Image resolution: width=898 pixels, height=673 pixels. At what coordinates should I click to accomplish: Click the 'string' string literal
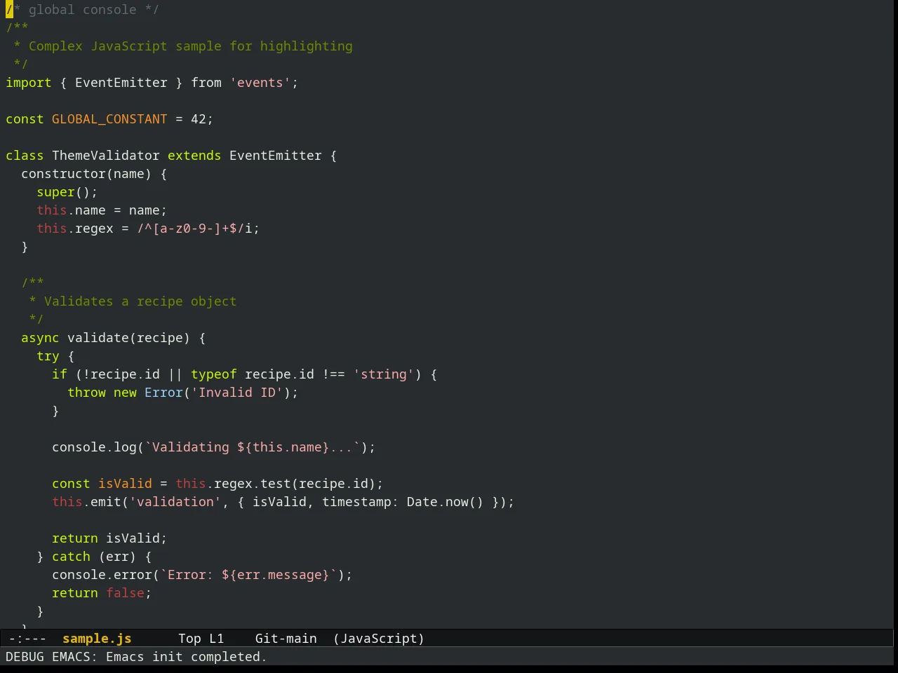pos(384,374)
